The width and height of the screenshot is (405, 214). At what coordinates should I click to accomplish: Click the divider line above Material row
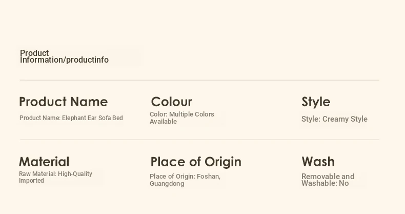[199, 140]
